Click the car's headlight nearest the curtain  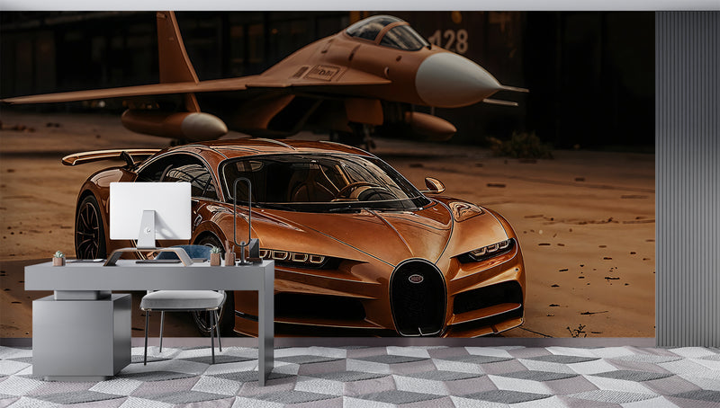tap(489, 248)
